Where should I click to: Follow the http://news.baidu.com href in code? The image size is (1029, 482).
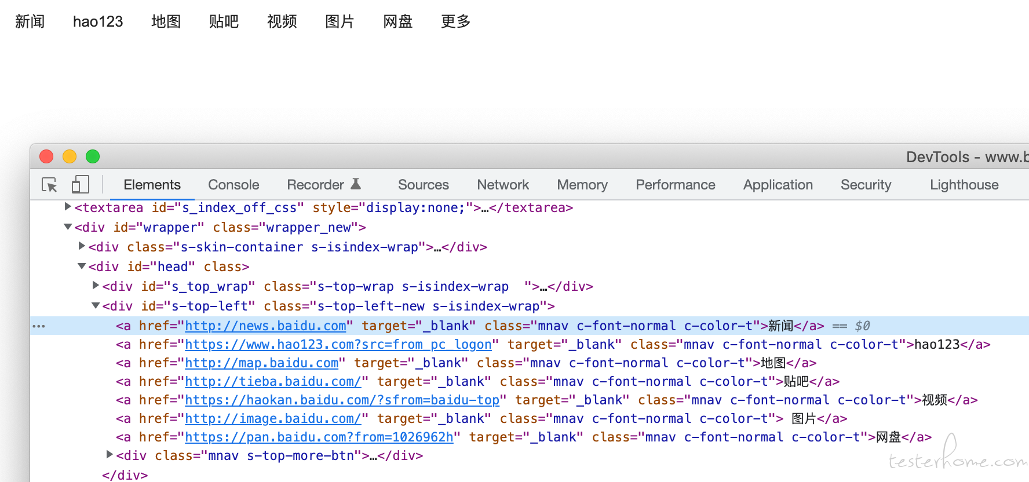(x=265, y=326)
